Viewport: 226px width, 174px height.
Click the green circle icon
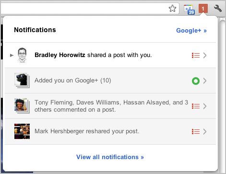tap(196, 81)
